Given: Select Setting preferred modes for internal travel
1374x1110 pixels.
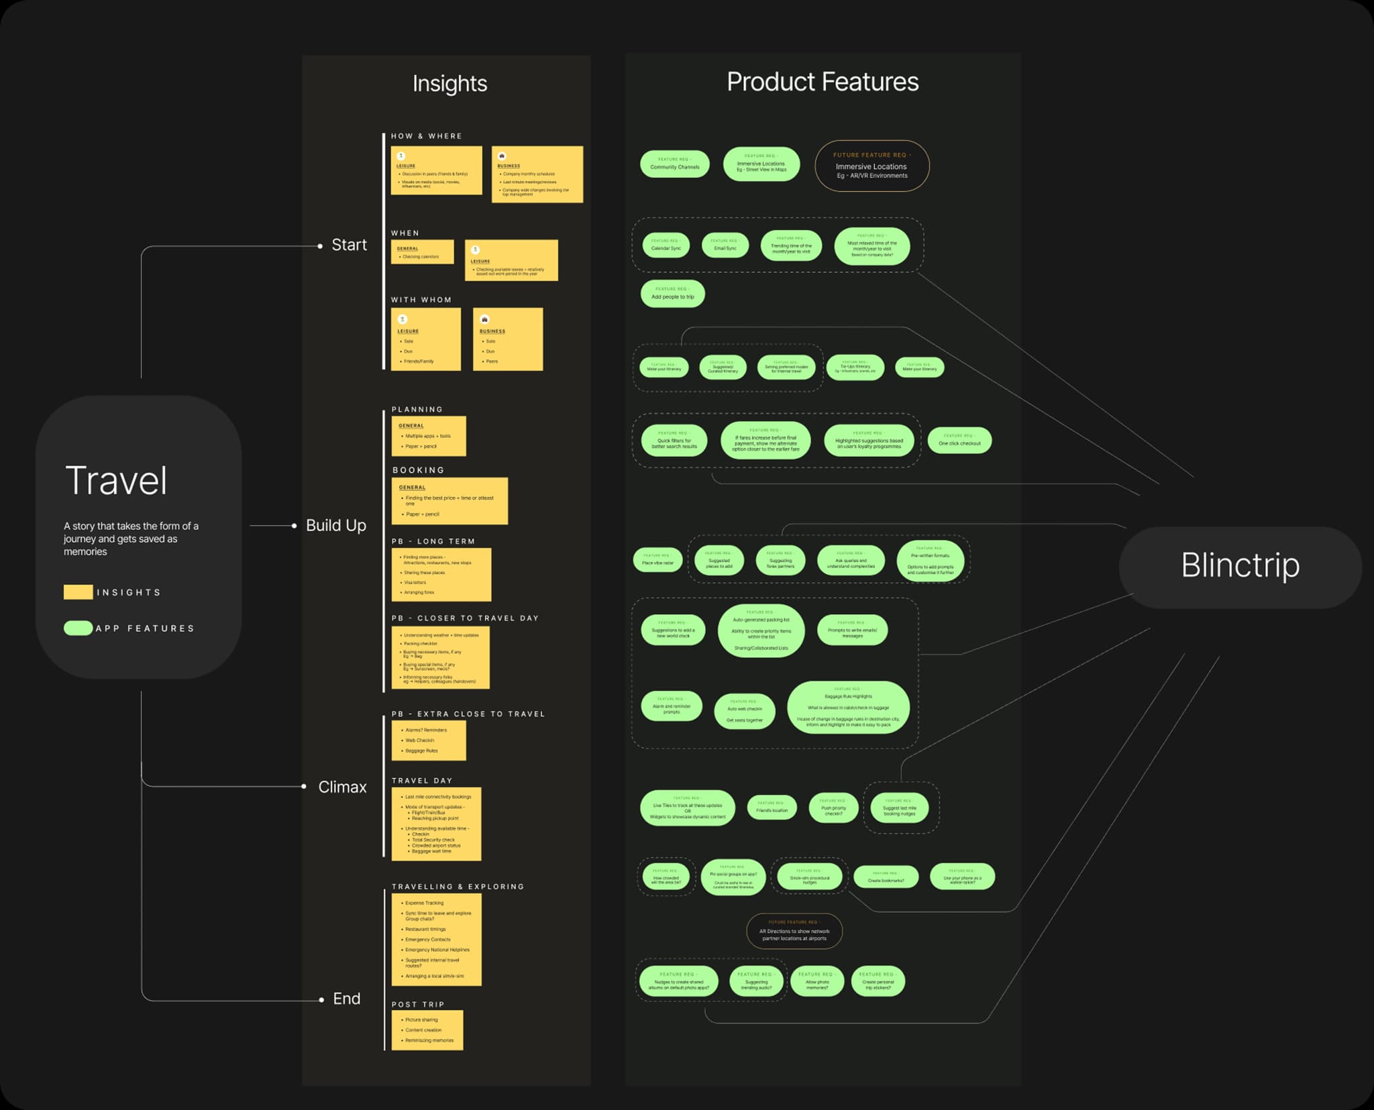Looking at the screenshot, I should coord(786,368).
